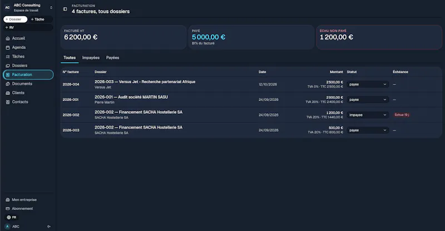Image resolution: width=445 pixels, height=231 pixels.
Task: Click the Échéance column header
Action: click(x=400, y=72)
